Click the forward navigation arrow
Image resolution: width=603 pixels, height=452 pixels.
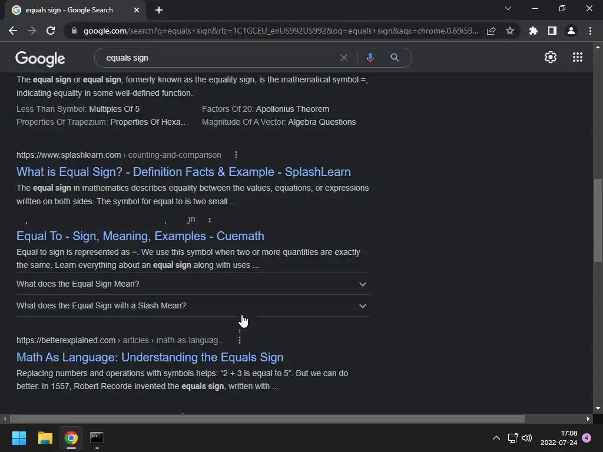32,31
